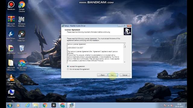This screenshot has height=108, width=193.
Task: Go back with the Back button
Action: pos(102,75)
